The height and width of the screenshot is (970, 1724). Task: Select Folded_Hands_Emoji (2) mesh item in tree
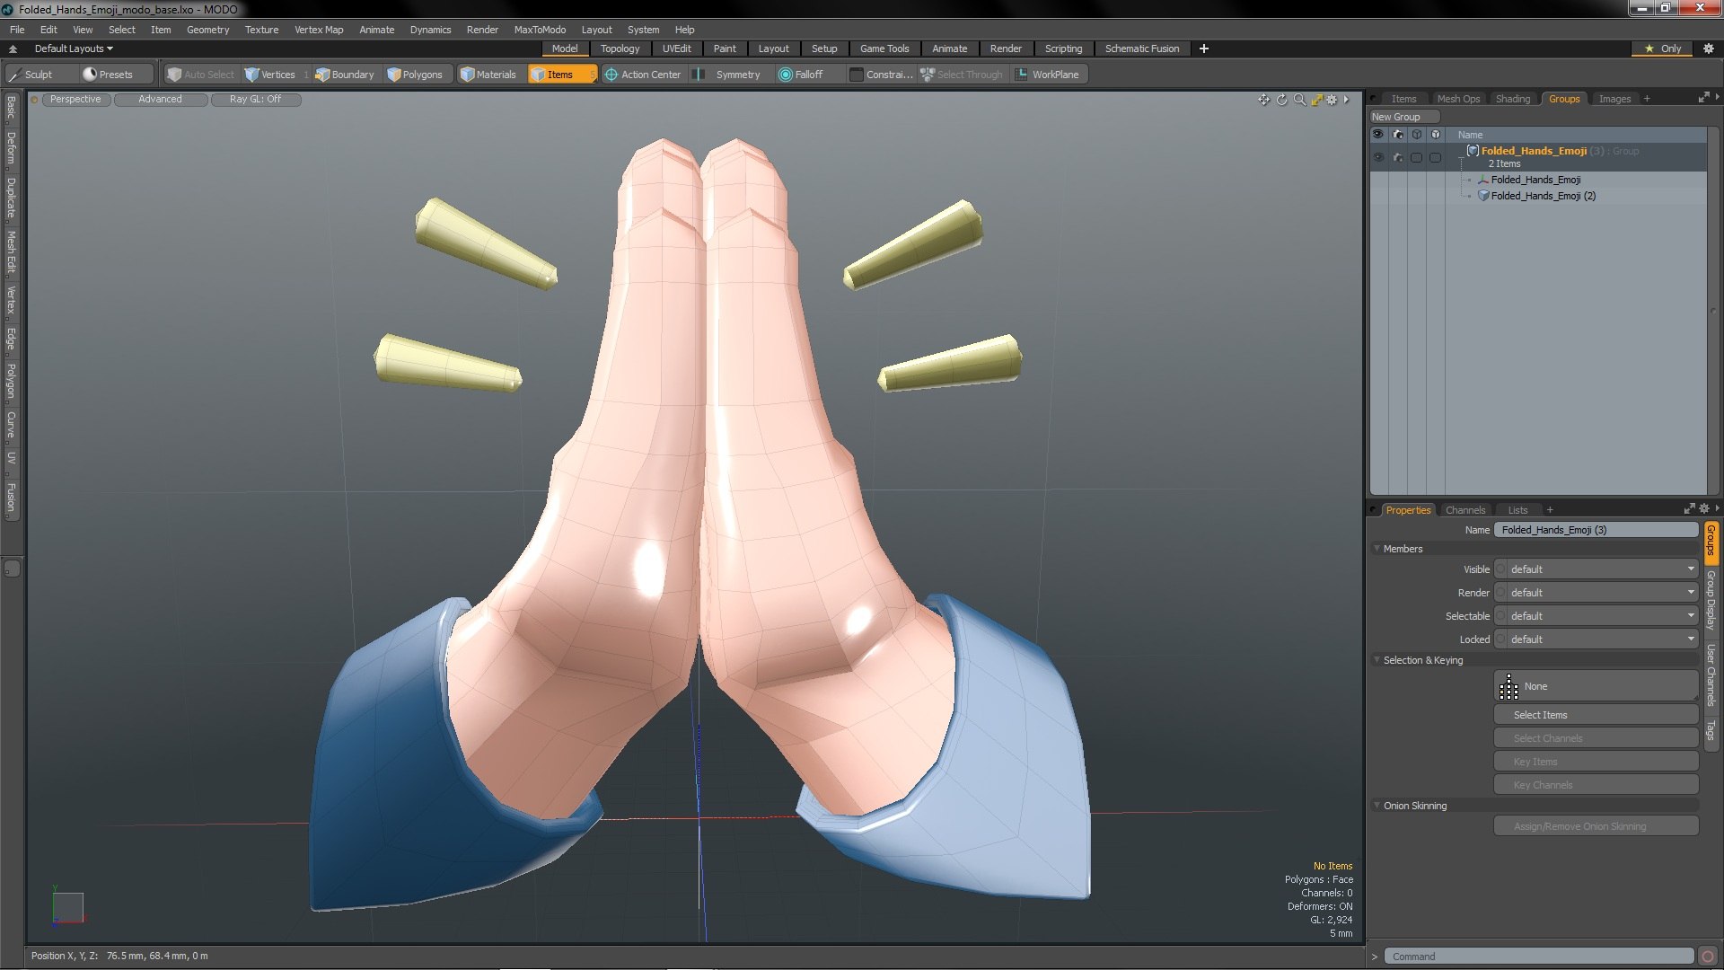pos(1543,196)
